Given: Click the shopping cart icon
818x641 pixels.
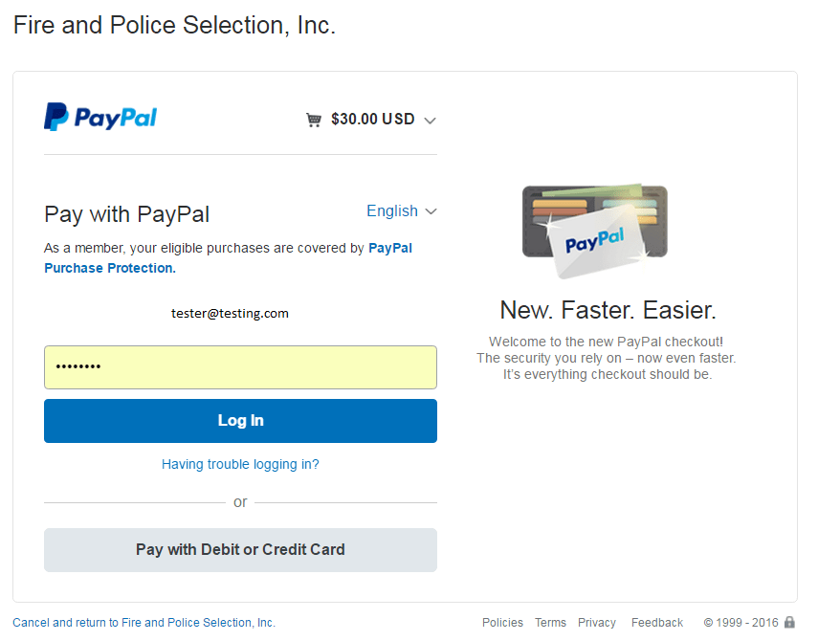Looking at the screenshot, I should [x=314, y=120].
